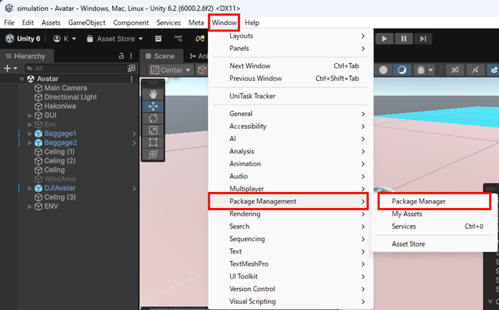Click the Play button

click(384, 39)
